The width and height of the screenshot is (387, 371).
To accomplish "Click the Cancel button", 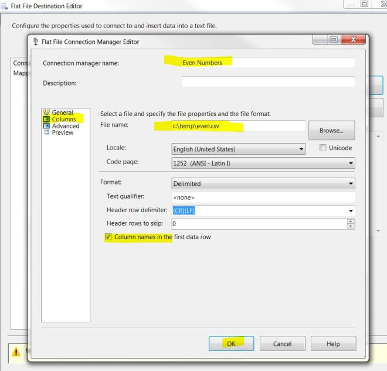I will pos(282,343).
